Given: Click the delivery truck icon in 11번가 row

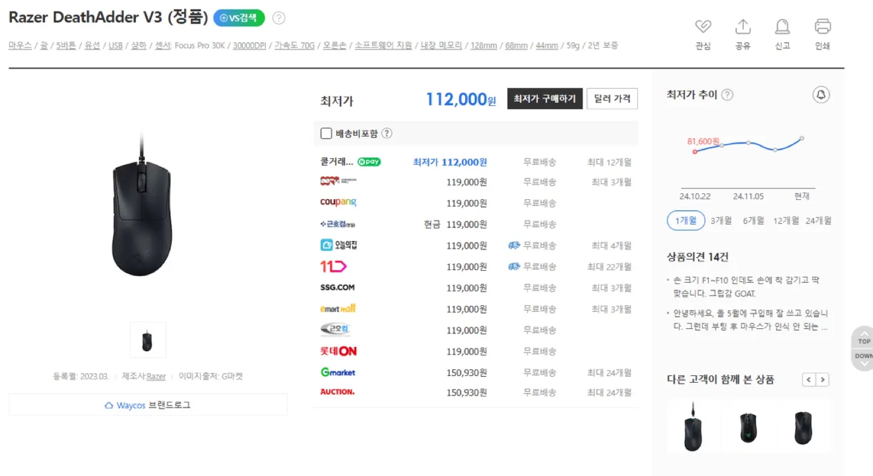Looking at the screenshot, I should coord(514,266).
